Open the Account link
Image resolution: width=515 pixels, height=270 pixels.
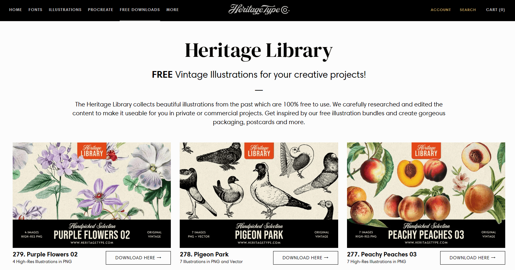(x=441, y=10)
